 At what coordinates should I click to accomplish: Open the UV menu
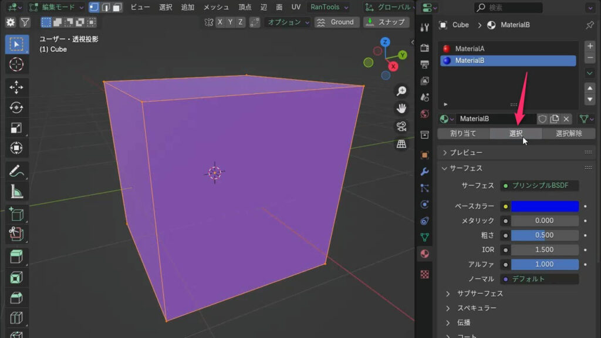(296, 7)
